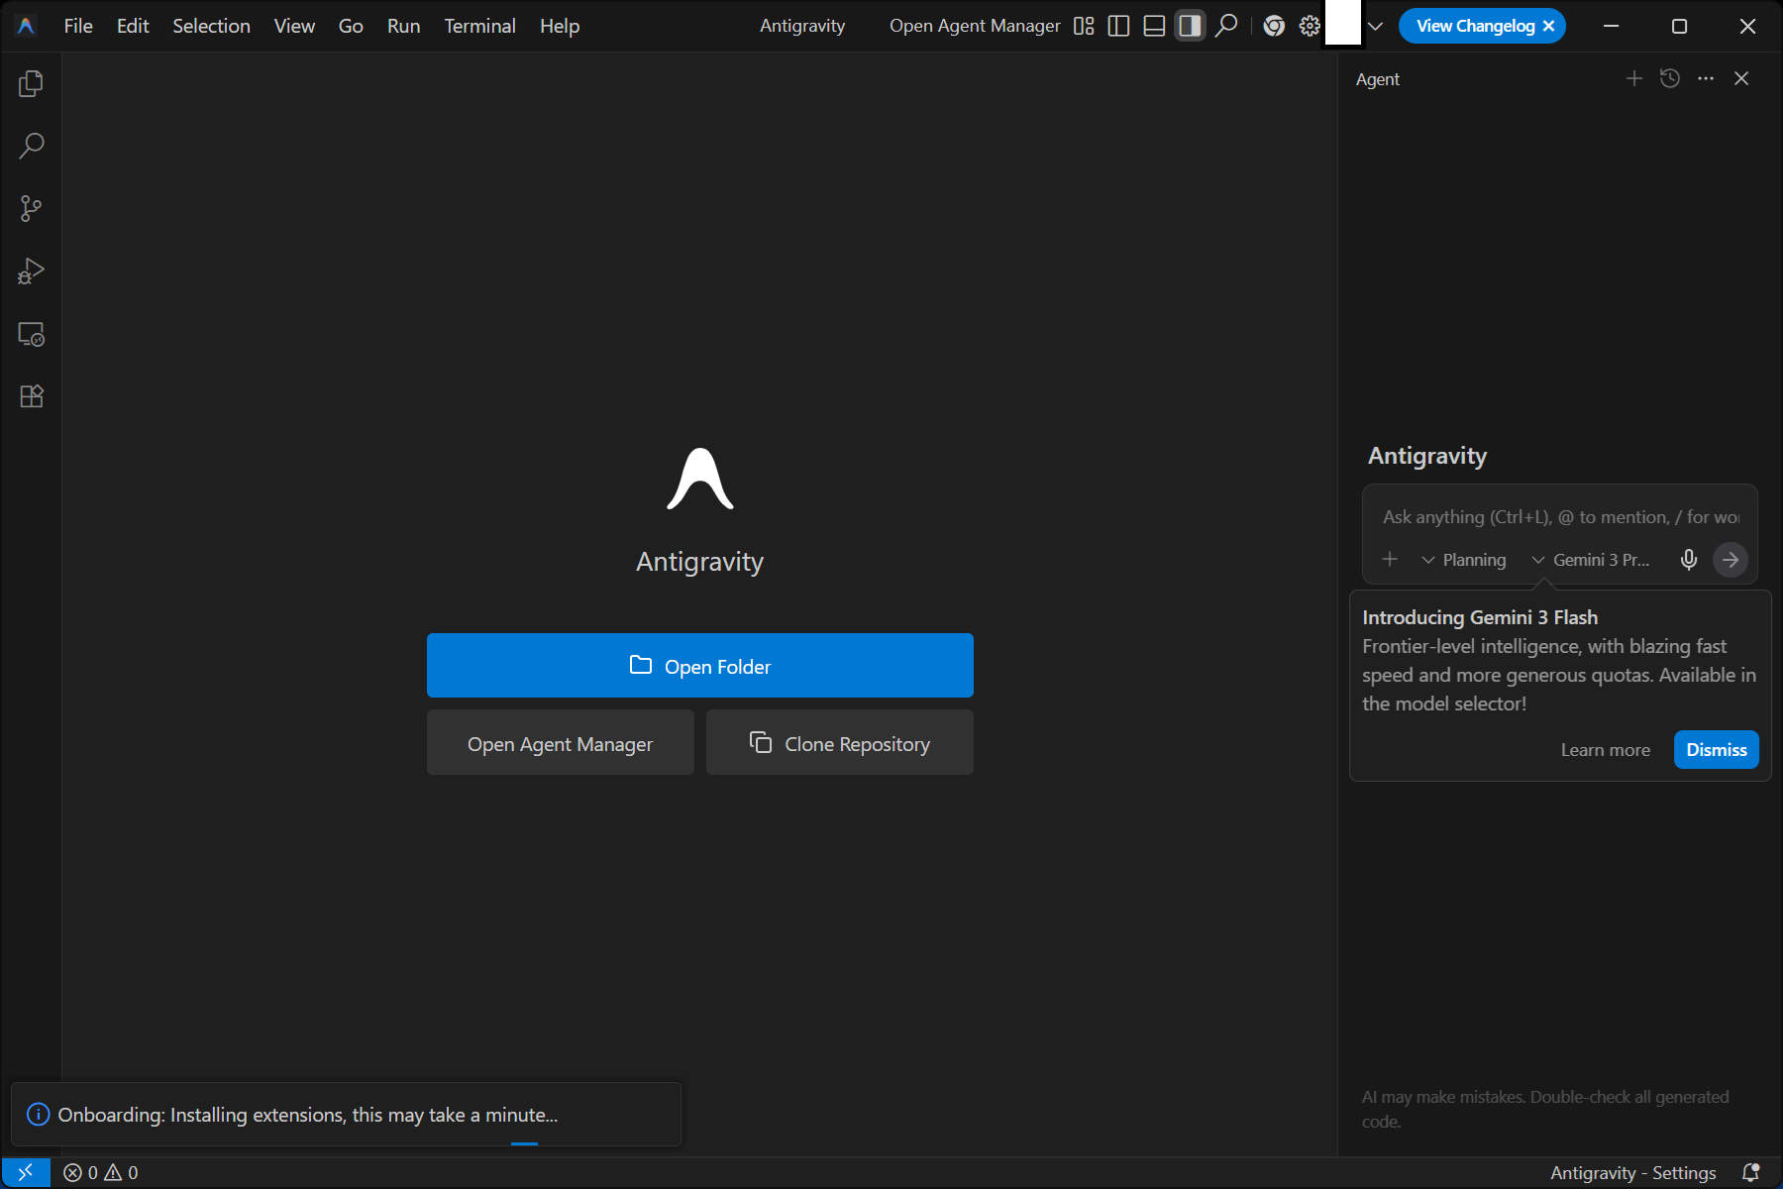Open the Explorer view in activity bar

[x=31, y=84]
